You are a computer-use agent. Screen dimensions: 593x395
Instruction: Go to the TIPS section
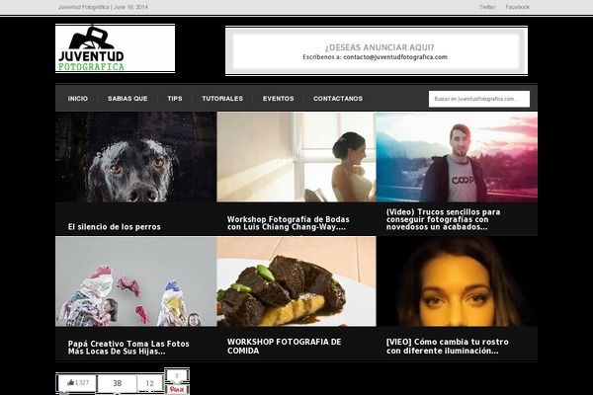[x=175, y=99]
